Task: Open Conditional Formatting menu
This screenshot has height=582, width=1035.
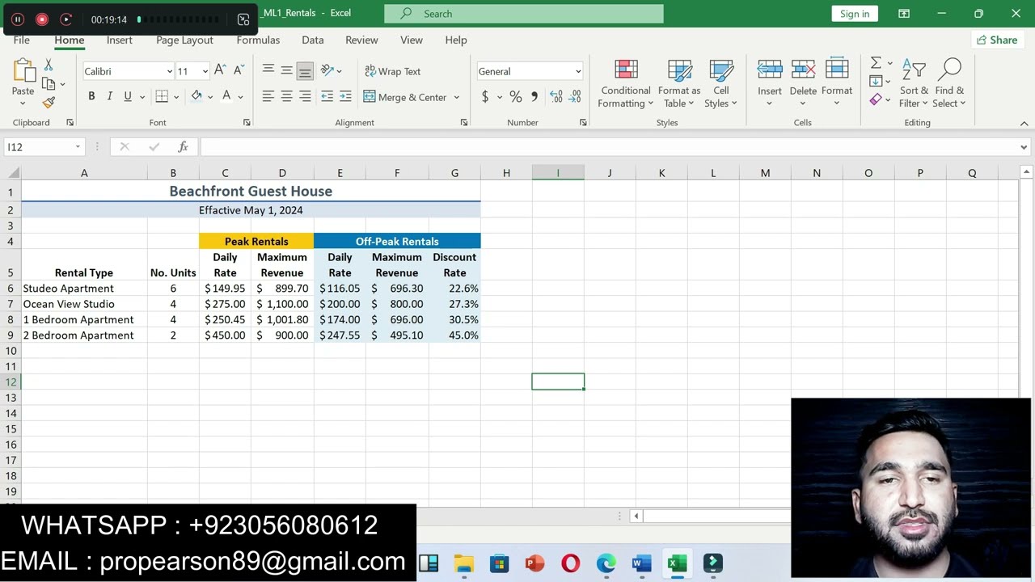Action: pos(626,83)
